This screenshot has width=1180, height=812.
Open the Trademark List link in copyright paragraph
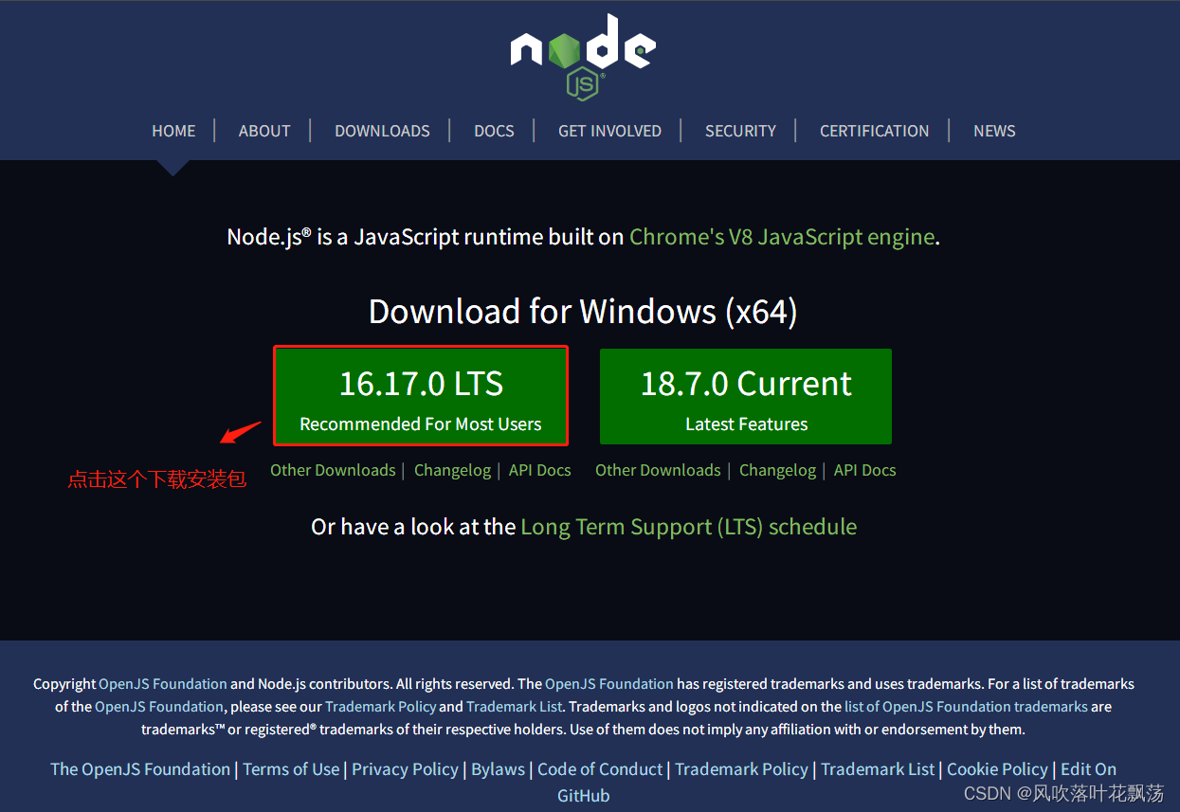tap(515, 706)
